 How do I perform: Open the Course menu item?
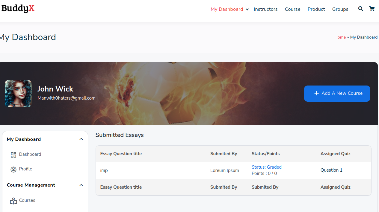tap(292, 9)
